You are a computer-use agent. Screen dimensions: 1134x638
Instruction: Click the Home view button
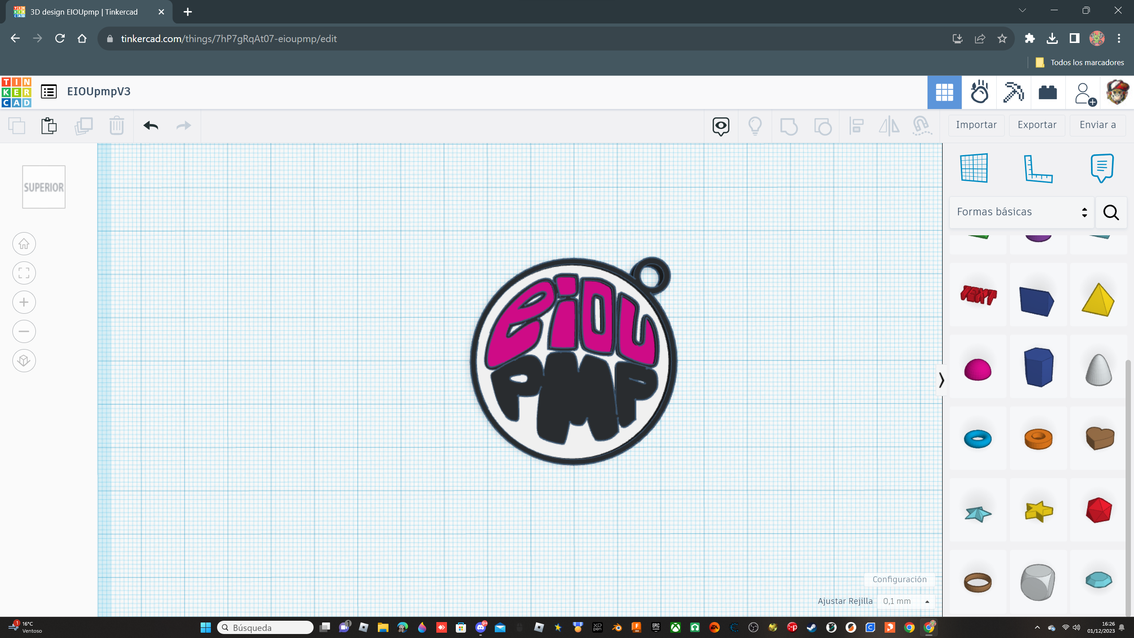tap(24, 244)
